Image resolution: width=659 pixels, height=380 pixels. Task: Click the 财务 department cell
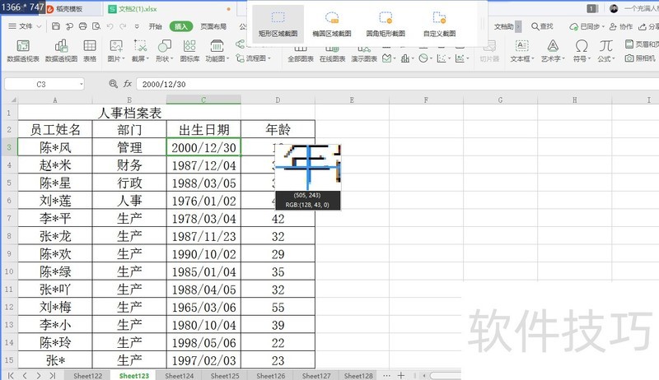pos(129,165)
